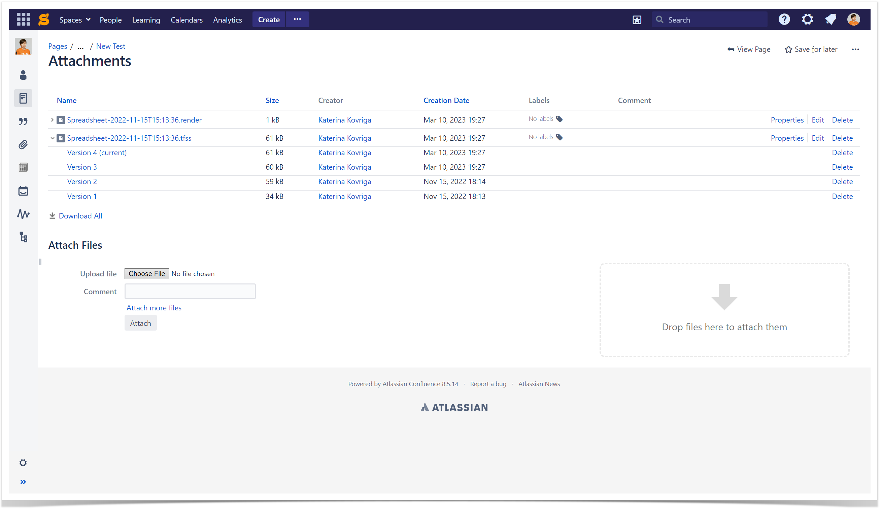Open the Analytics menu item
This screenshot has width=882, height=510.
[x=228, y=20]
